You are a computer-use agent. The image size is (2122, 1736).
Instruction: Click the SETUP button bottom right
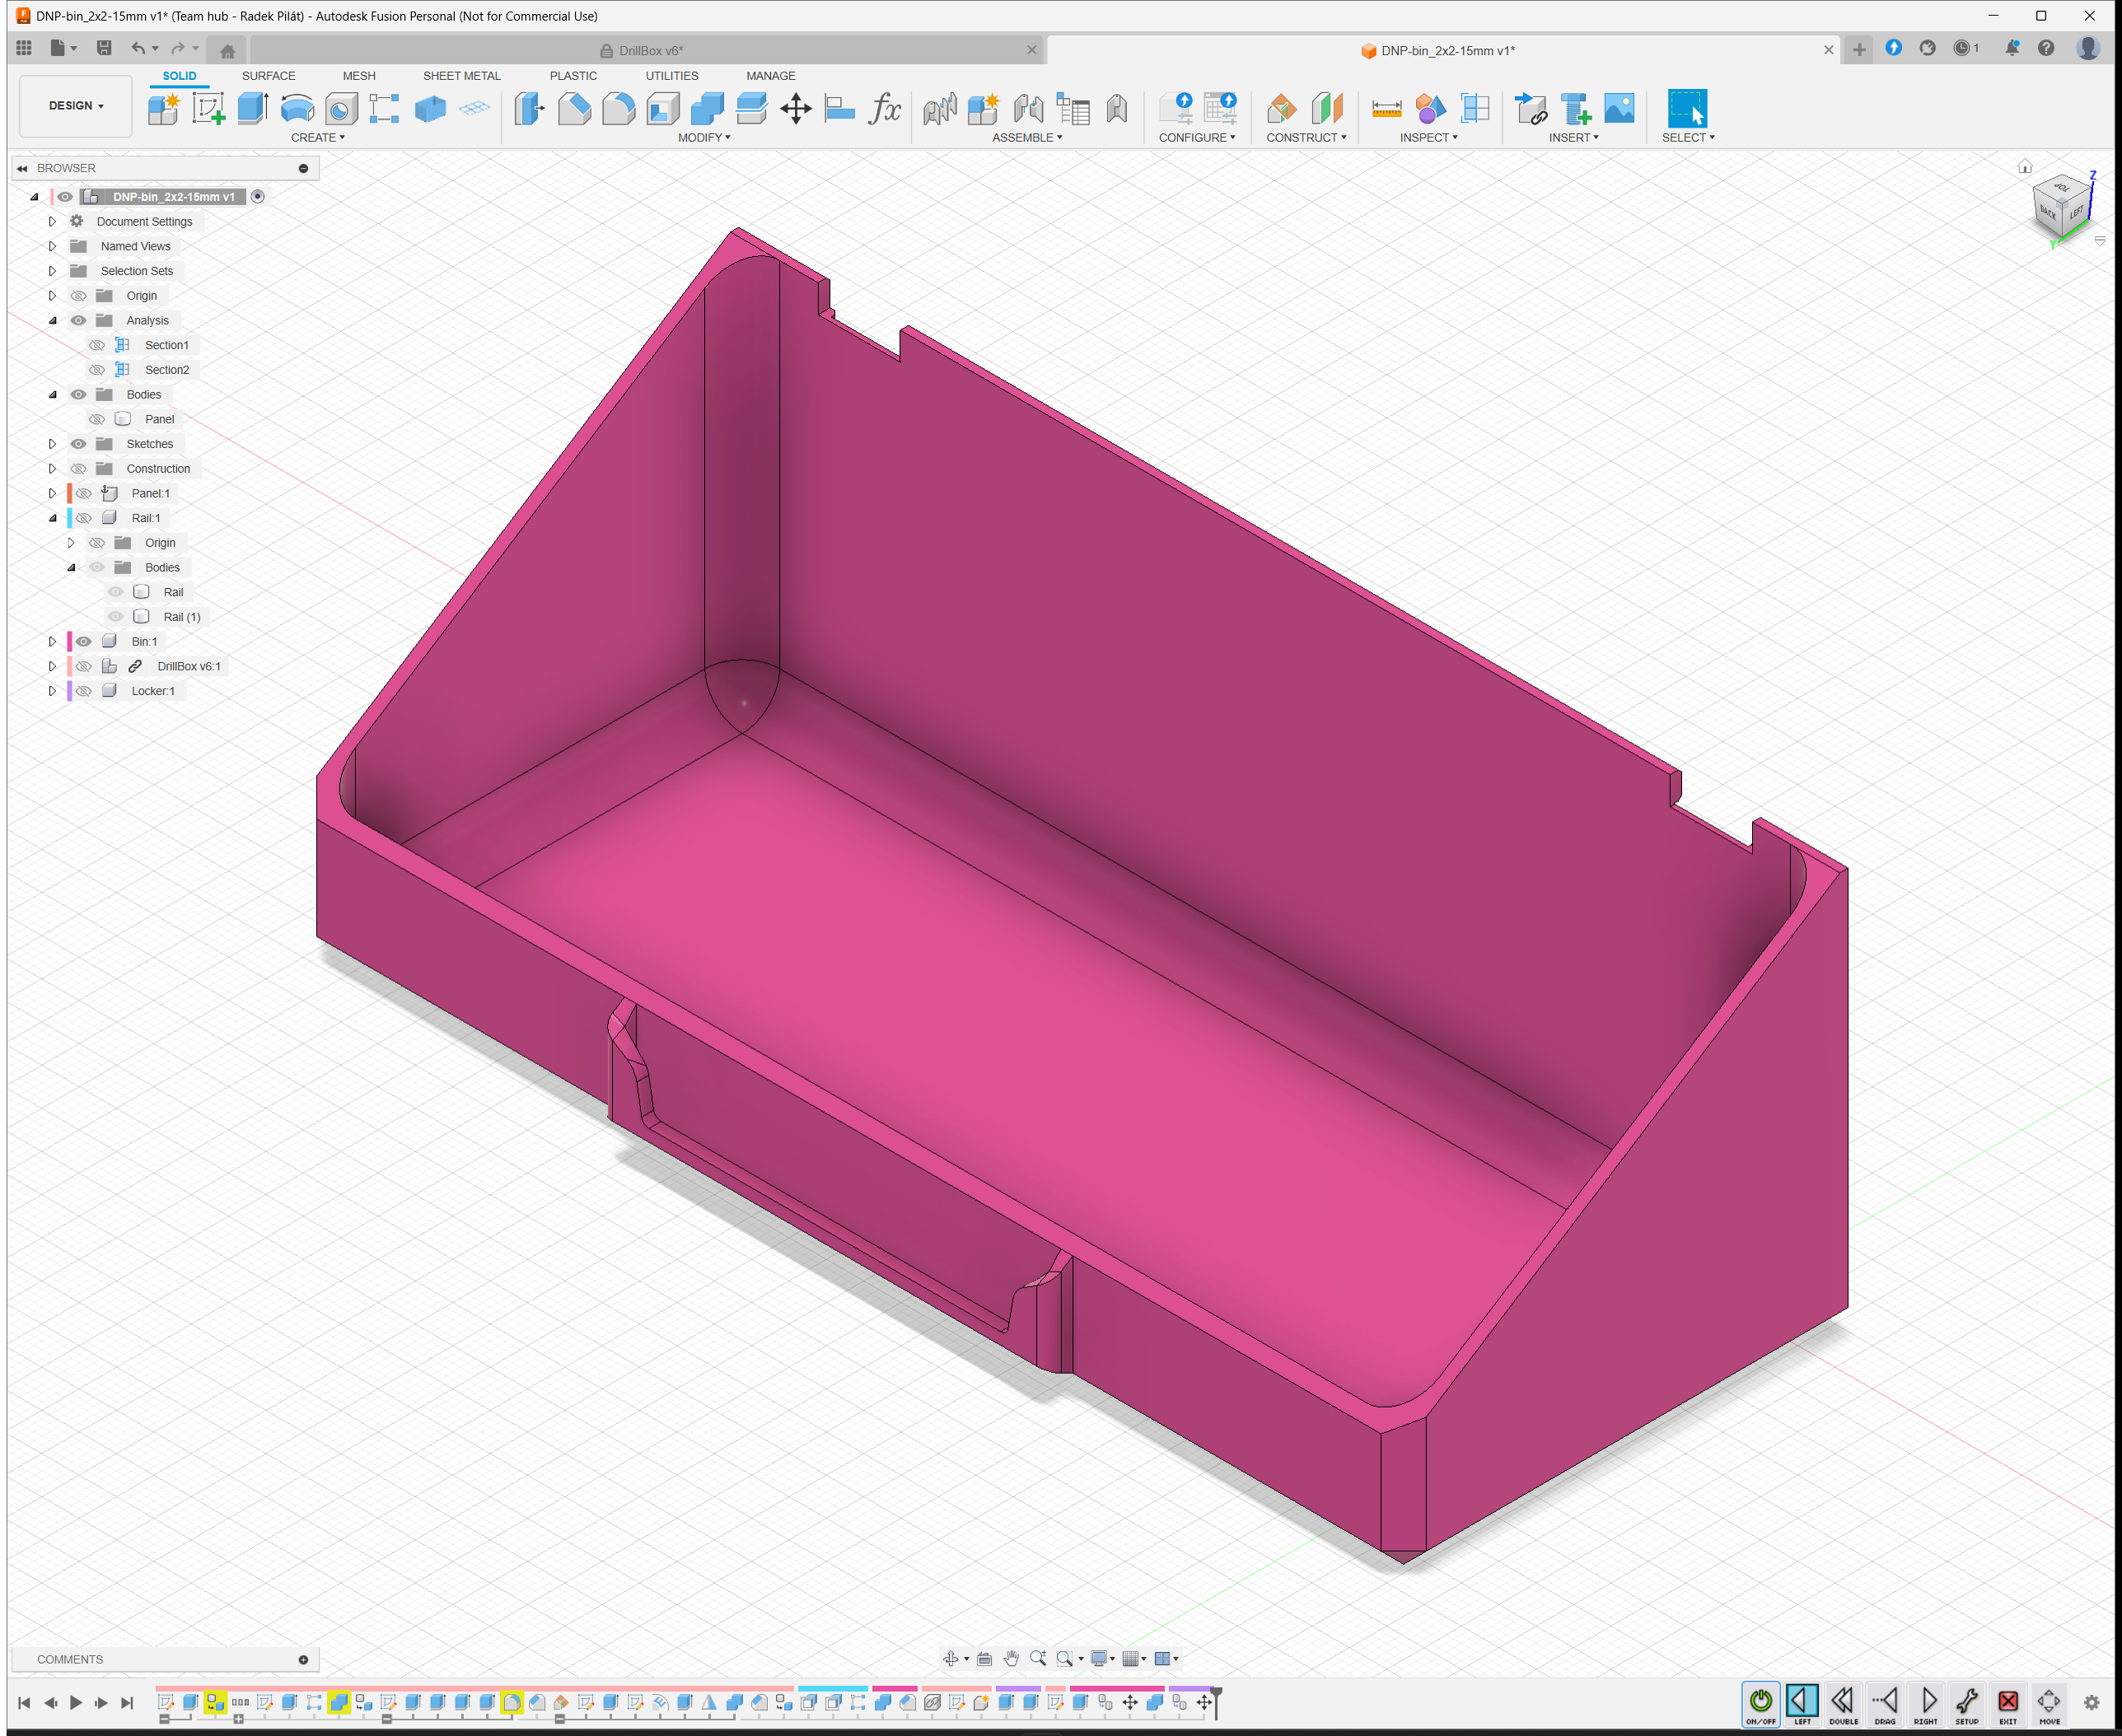[1966, 1705]
